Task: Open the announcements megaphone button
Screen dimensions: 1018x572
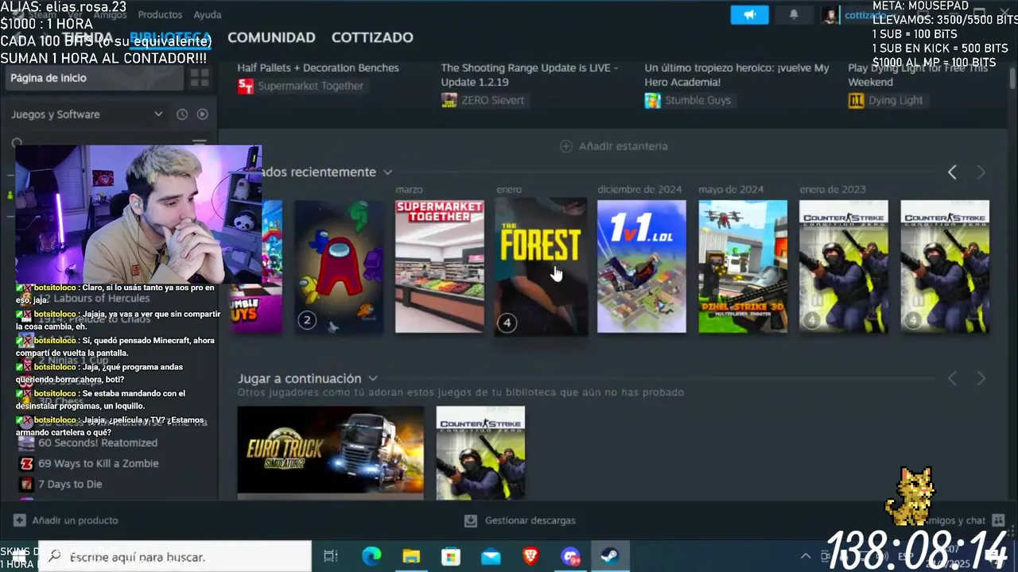Action: 749,15
